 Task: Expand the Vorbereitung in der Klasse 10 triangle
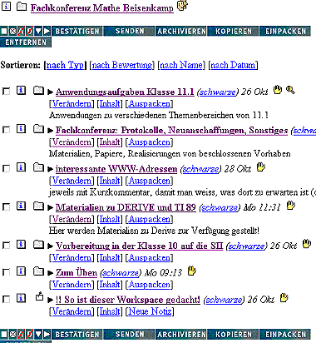(x=50, y=246)
